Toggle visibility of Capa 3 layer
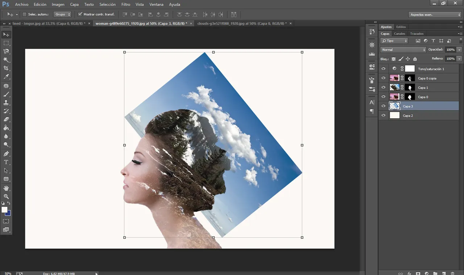 pyautogui.click(x=384, y=106)
